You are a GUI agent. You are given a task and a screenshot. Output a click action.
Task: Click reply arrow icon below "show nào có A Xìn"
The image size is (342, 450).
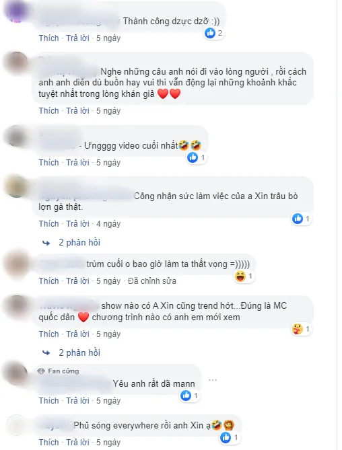click(x=46, y=353)
